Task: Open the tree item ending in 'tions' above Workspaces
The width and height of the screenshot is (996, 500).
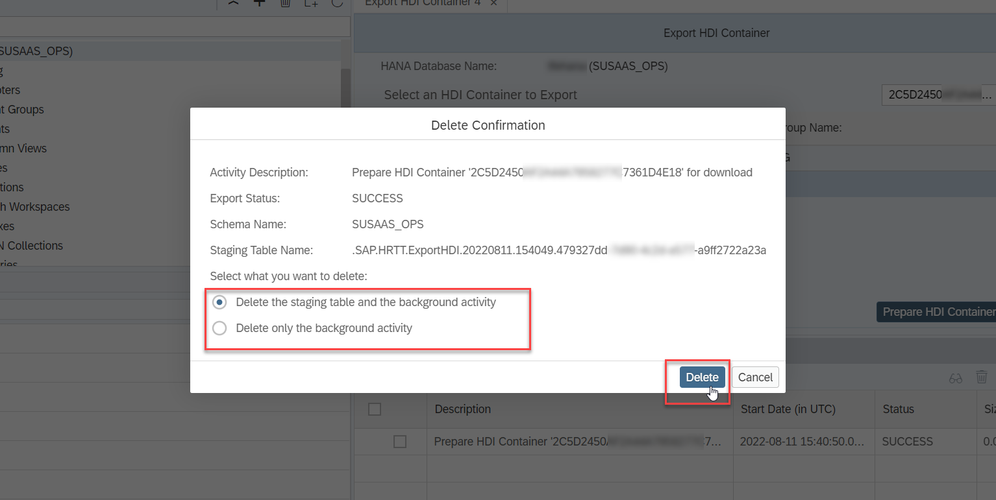Action: point(12,187)
